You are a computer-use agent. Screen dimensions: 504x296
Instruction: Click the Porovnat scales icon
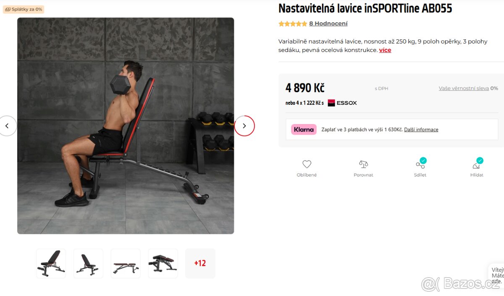tap(363, 164)
